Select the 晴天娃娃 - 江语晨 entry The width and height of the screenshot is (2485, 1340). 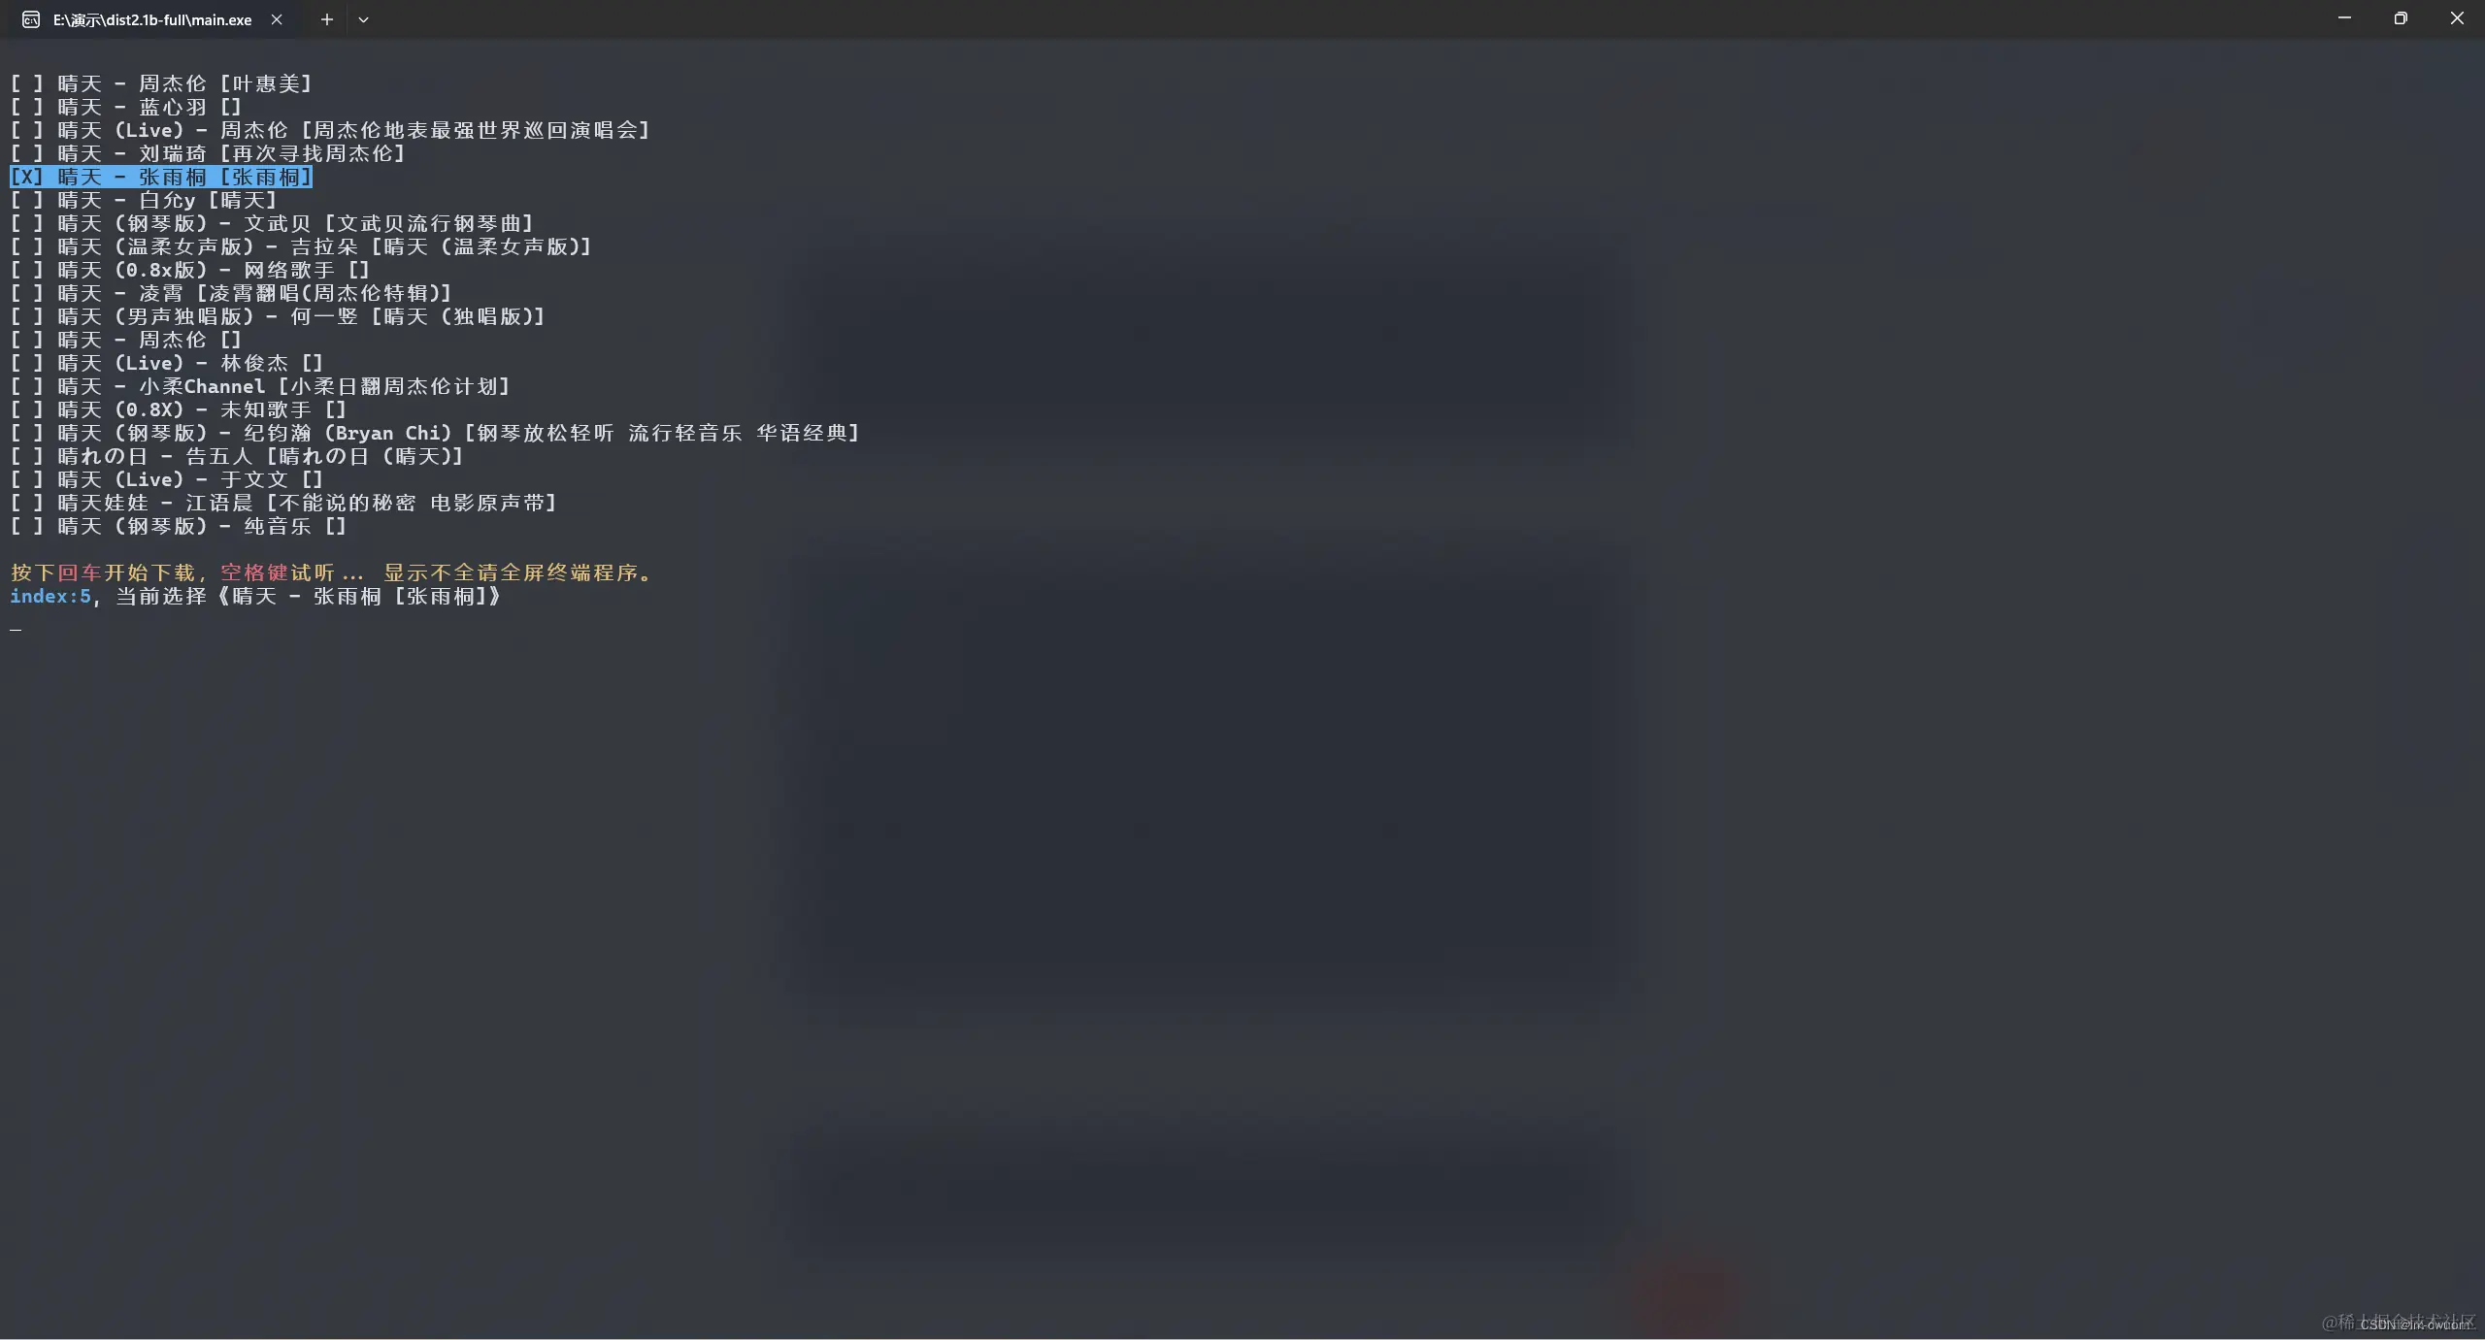pos(283,503)
